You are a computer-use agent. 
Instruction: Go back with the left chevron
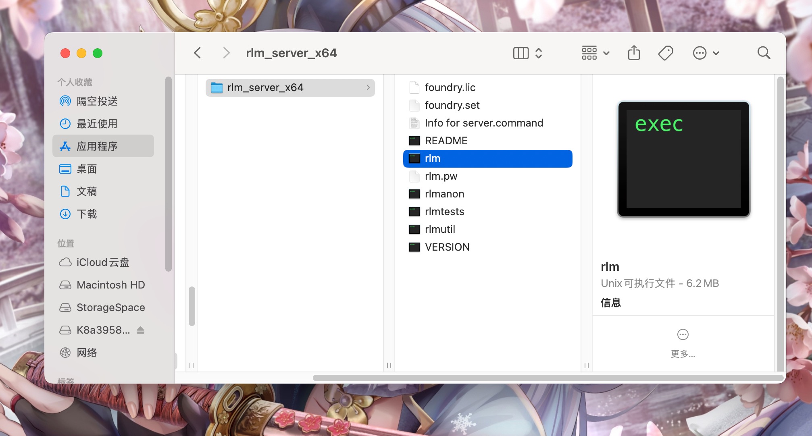tap(198, 53)
